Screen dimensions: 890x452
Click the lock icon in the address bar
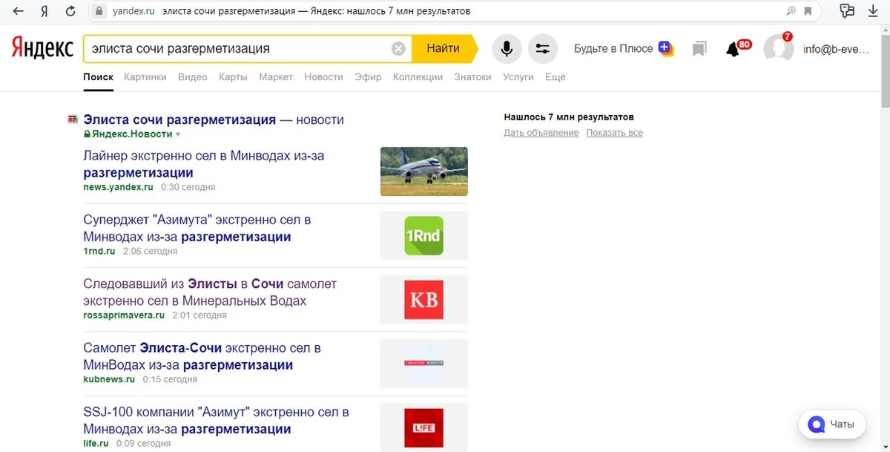point(99,11)
